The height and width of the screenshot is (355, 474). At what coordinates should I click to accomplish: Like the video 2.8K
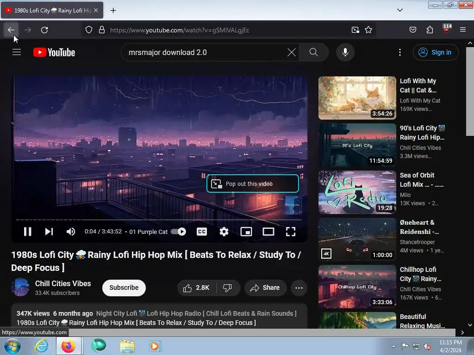coord(196,288)
